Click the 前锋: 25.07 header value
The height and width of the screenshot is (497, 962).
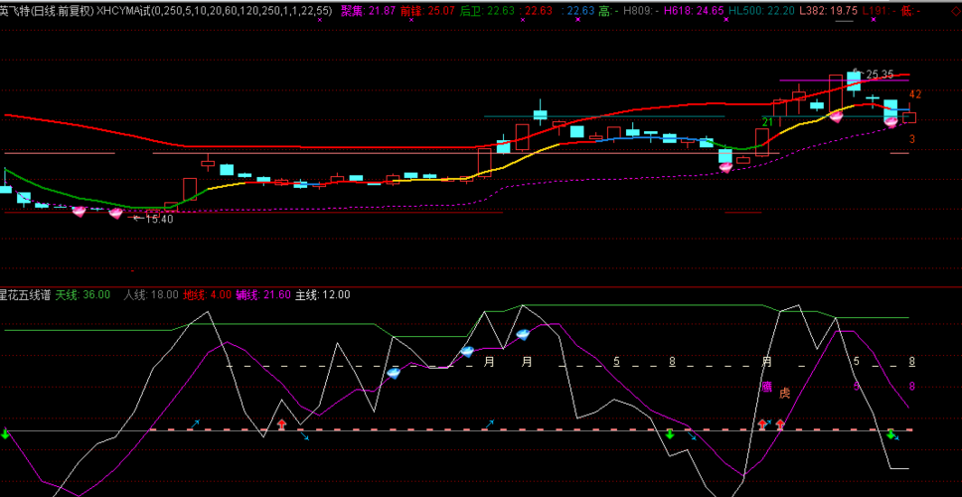point(427,10)
